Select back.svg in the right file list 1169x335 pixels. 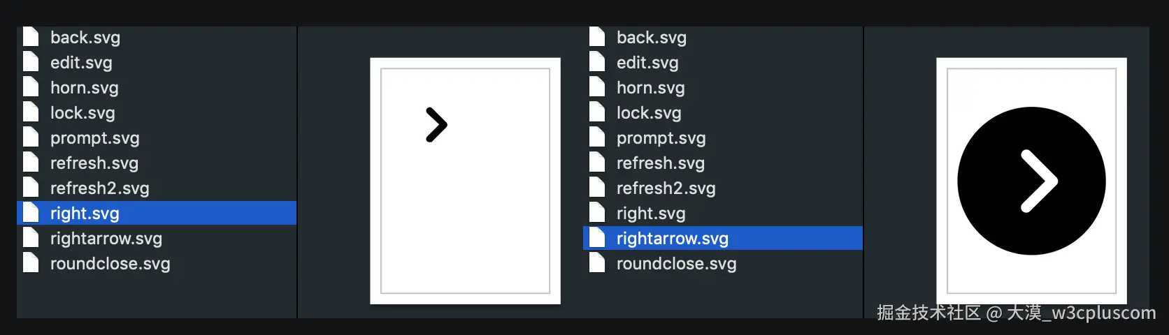(x=651, y=38)
